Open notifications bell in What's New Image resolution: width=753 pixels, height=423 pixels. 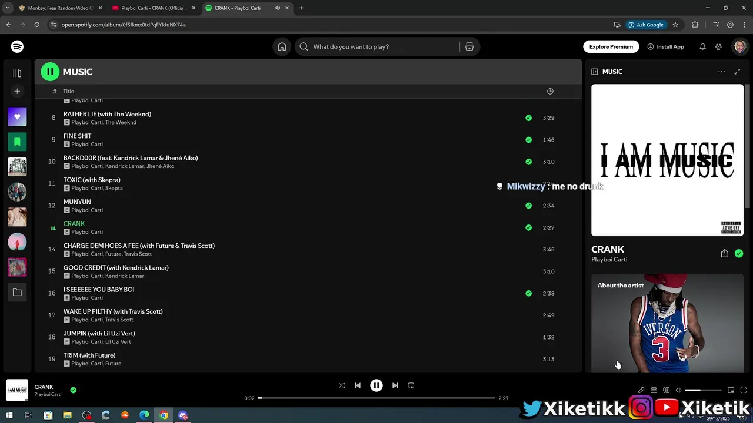click(x=702, y=46)
